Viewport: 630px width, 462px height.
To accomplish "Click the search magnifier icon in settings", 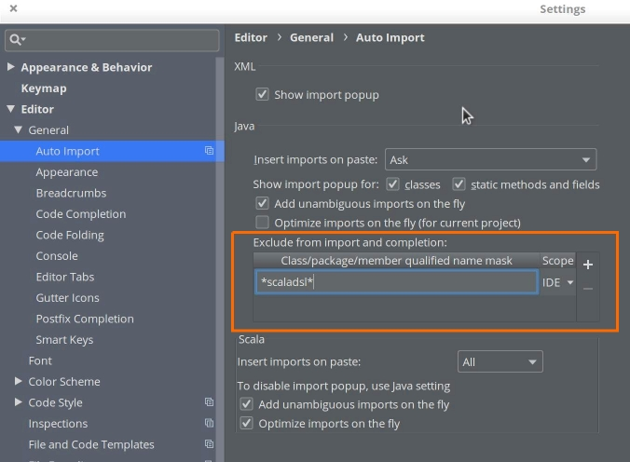I will (x=16, y=39).
